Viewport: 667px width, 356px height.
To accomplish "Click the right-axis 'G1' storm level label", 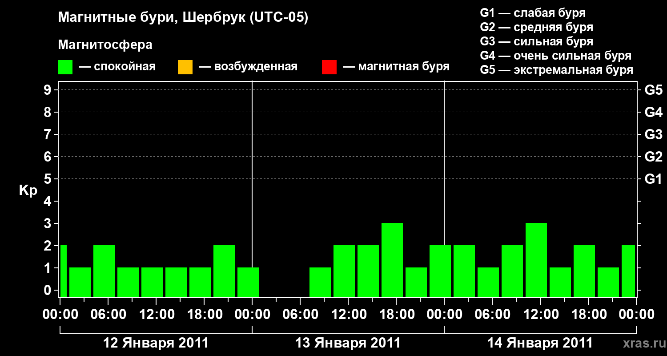I will (x=654, y=179).
